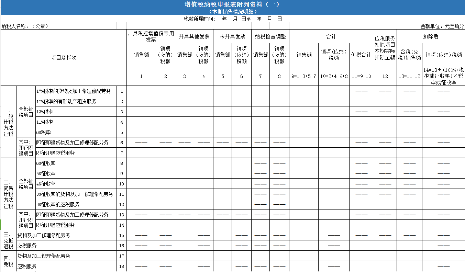Select the 税款所属时间 row

coord(233,19)
